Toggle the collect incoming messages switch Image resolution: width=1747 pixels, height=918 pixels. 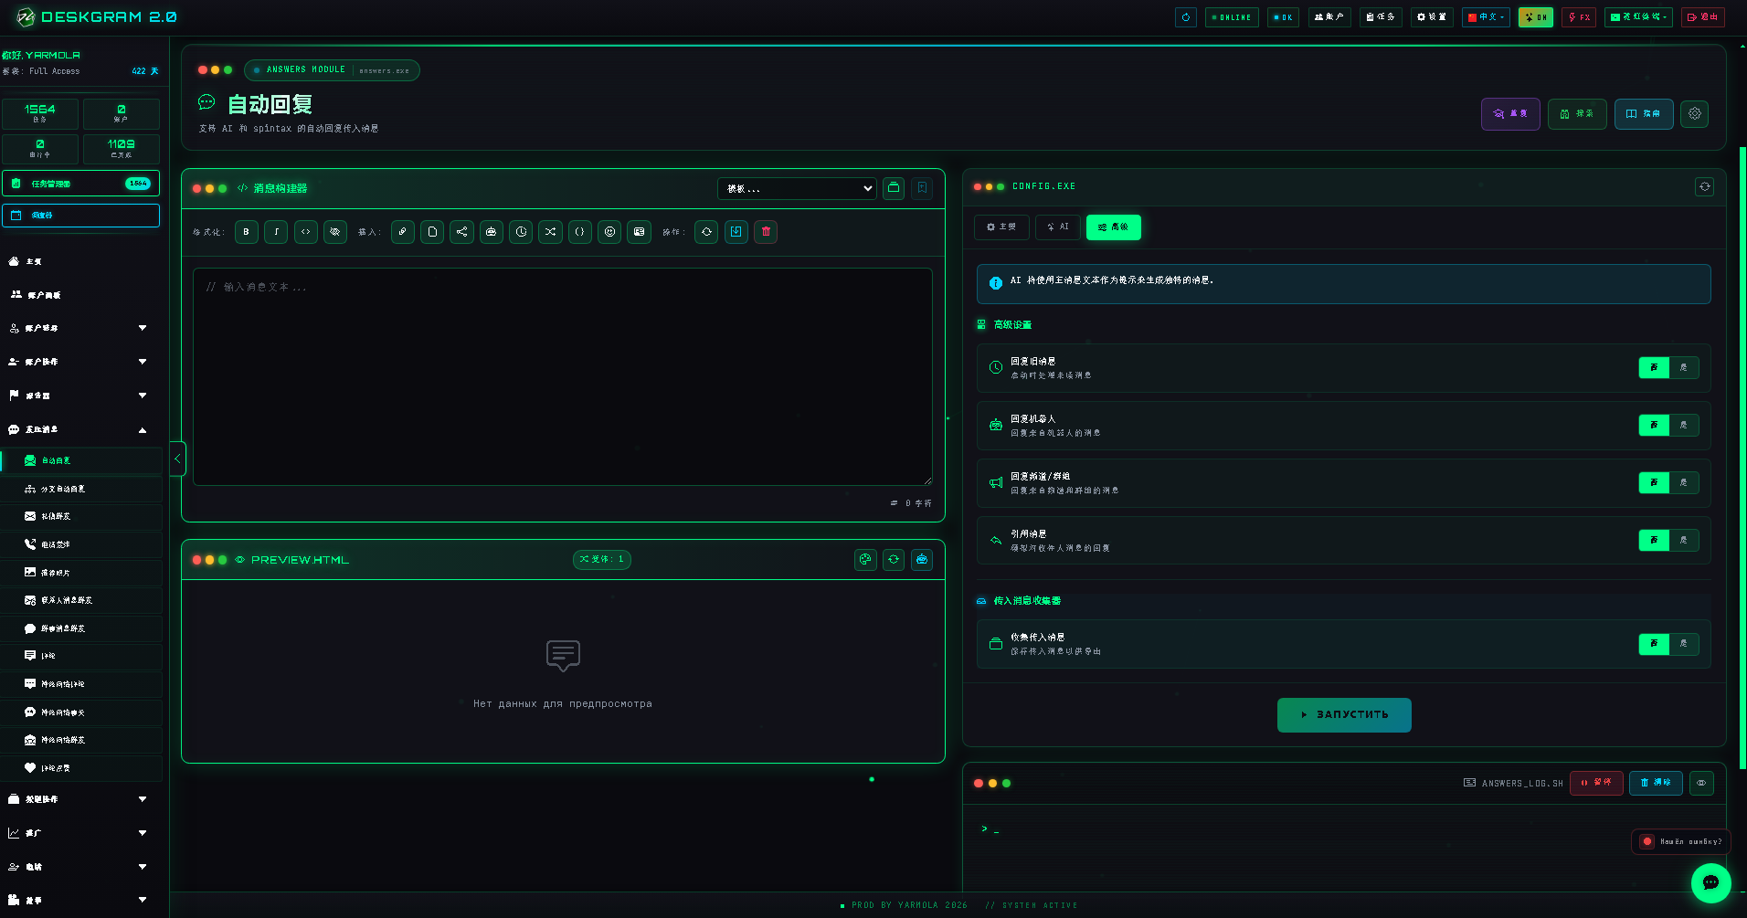pyautogui.click(x=1668, y=644)
